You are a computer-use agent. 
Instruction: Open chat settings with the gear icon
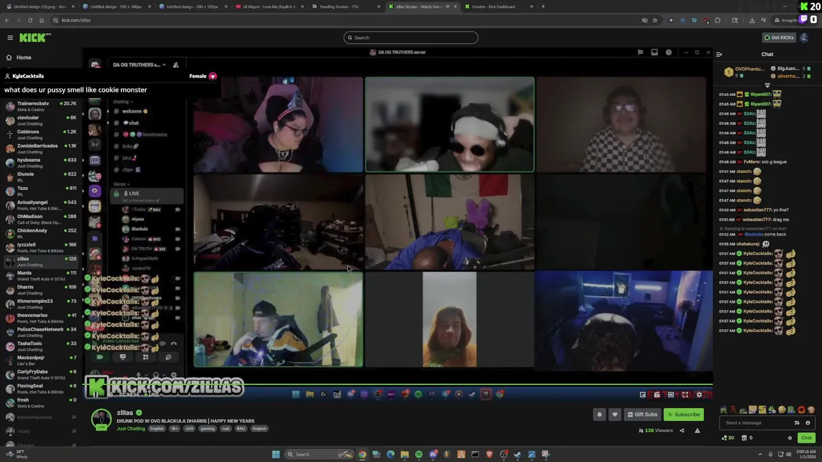(x=790, y=438)
